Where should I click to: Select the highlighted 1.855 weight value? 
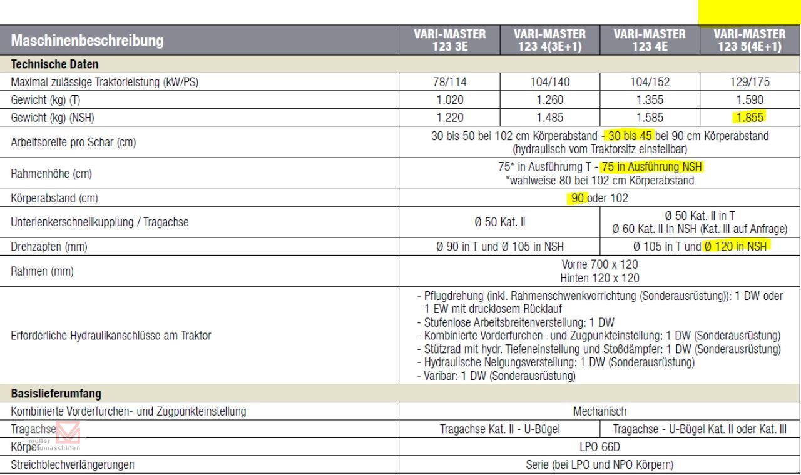(x=750, y=116)
